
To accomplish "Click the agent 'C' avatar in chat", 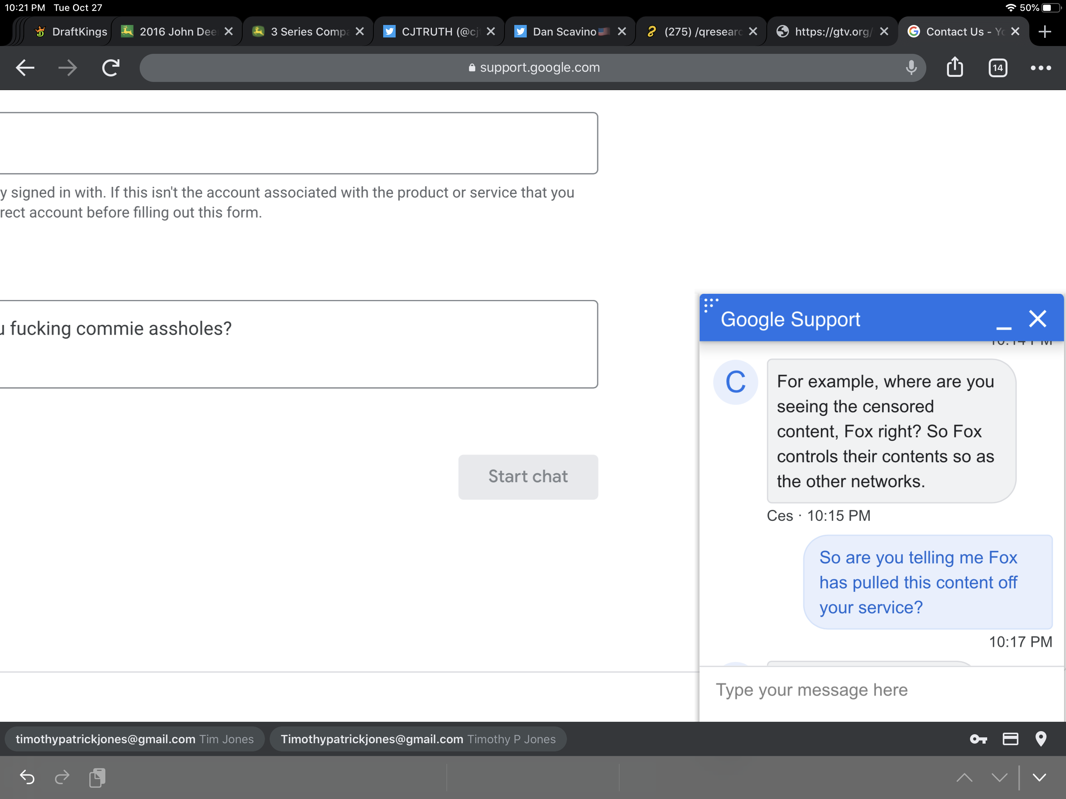I will (x=736, y=382).
